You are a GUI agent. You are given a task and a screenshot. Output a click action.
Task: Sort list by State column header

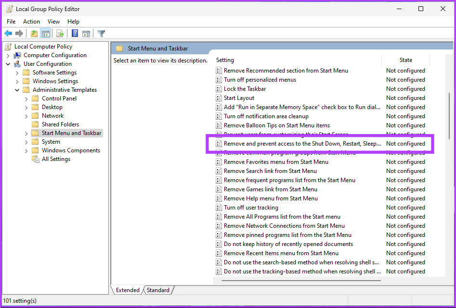pos(405,60)
